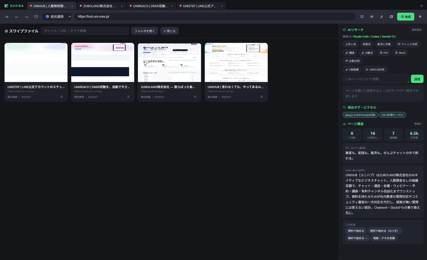427x260 pixels.
Task: Click the eye icon in the toolbar
Action: [x=372, y=17]
